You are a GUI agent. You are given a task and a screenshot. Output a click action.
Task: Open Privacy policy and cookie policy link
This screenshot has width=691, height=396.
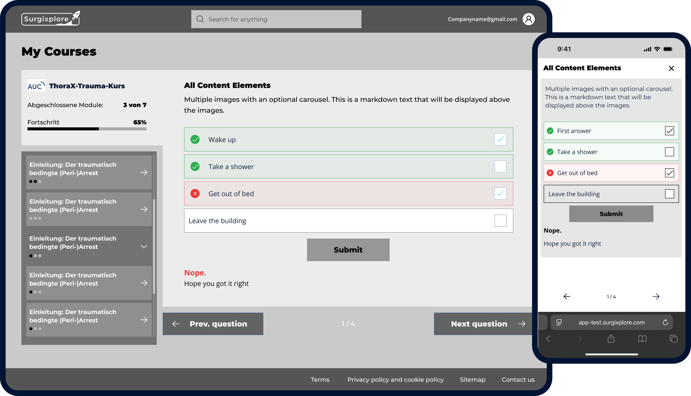(396, 379)
